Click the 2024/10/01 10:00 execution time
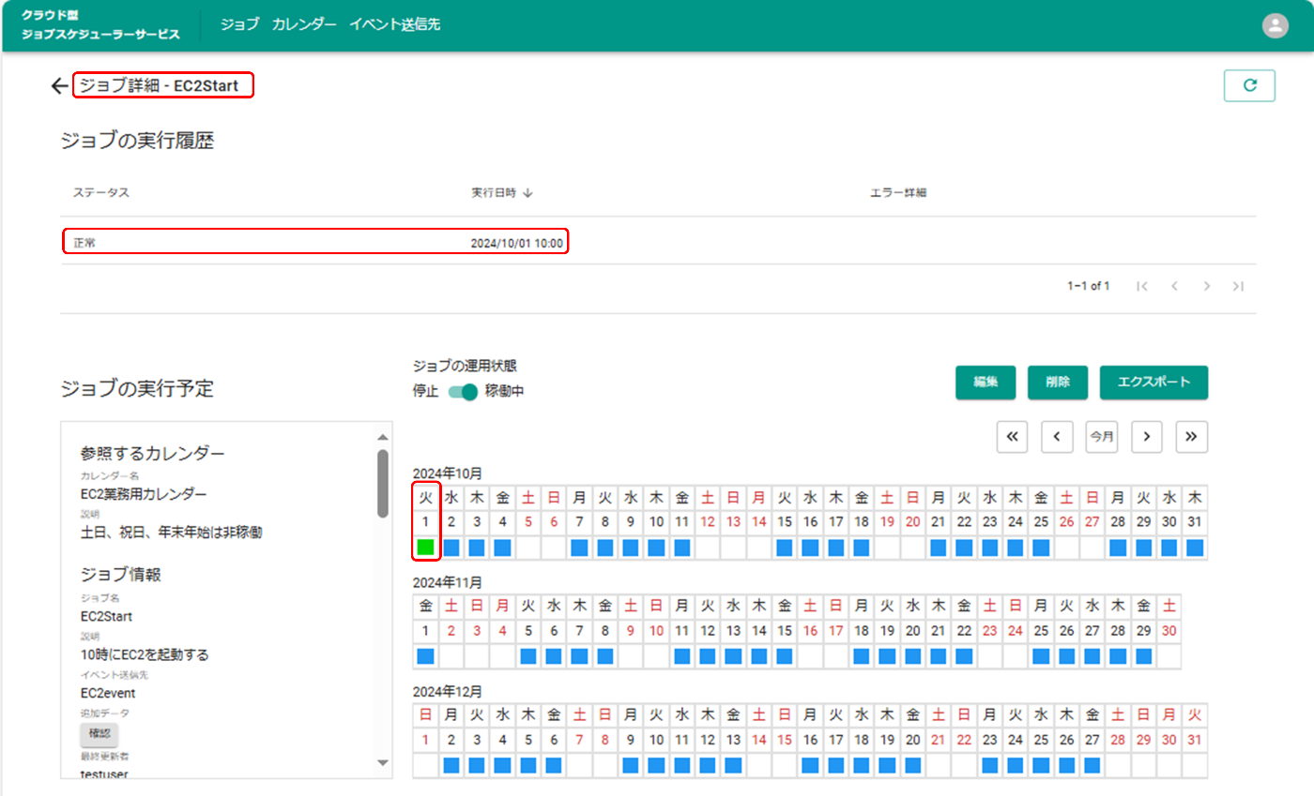 [x=517, y=243]
